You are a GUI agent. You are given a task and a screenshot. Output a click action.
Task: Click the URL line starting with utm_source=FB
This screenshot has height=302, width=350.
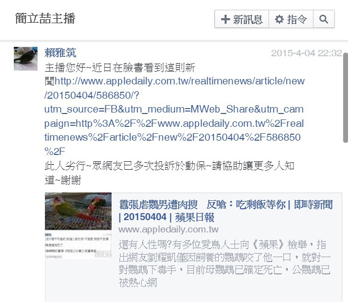pos(174,110)
